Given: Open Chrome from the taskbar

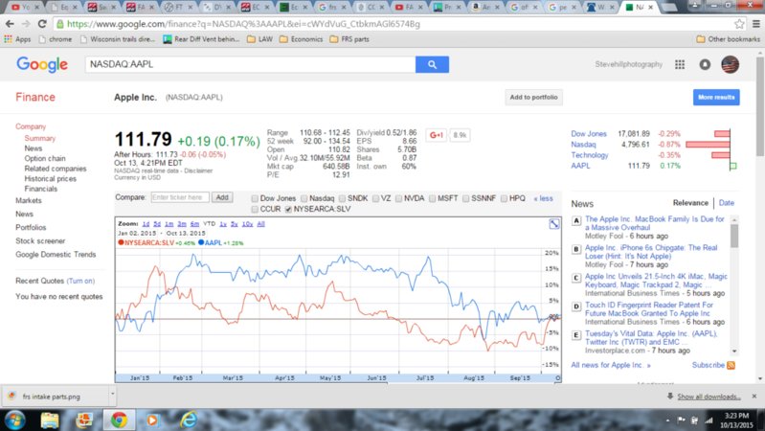Looking at the screenshot, I should coord(119,420).
